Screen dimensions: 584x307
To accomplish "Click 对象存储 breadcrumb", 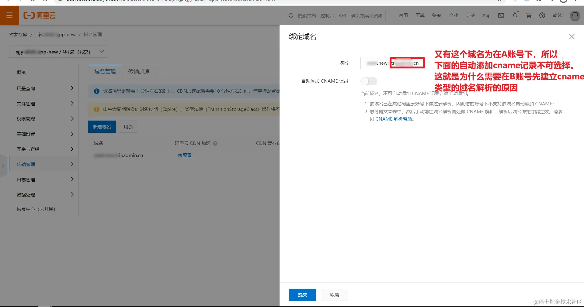I will [18, 35].
